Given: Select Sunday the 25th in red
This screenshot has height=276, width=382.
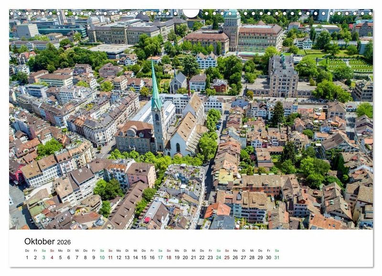Looking at the screenshot, I should 227,257.
